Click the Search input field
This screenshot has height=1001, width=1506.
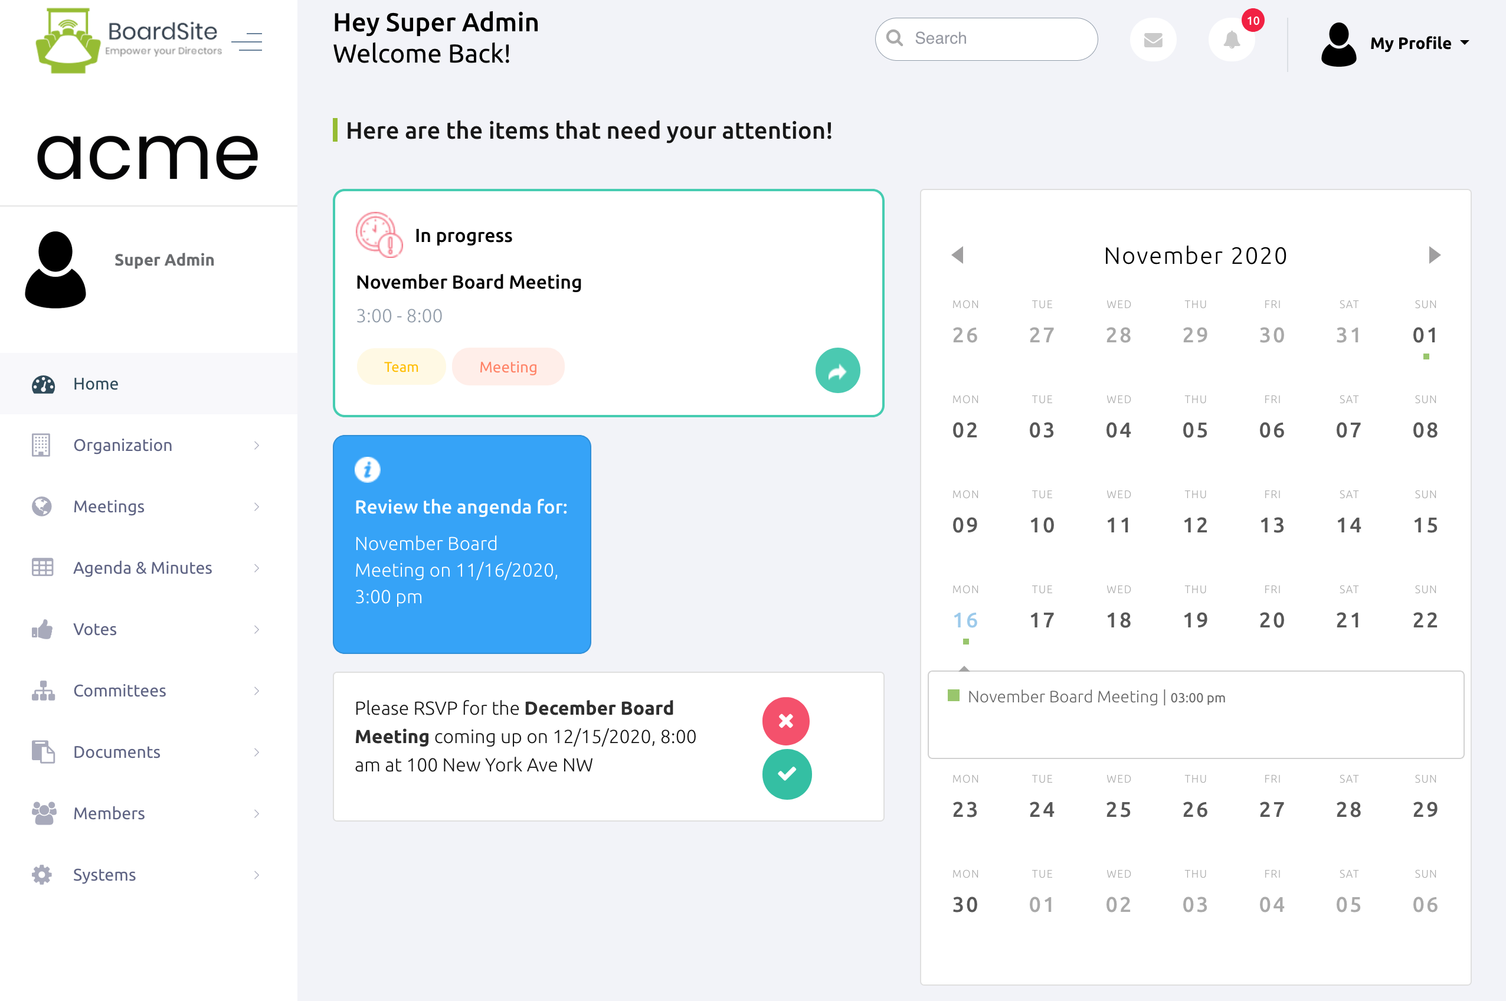point(986,39)
